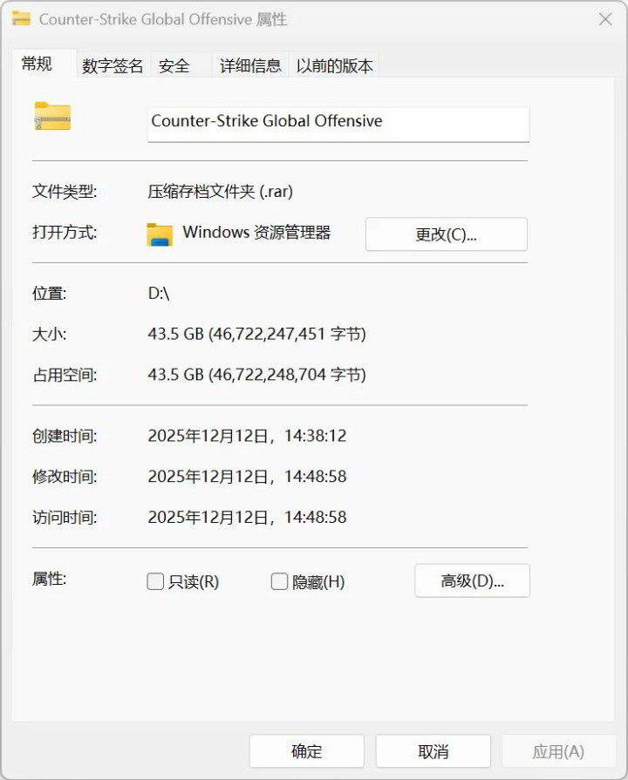Click the 修改时间: label
This screenshot has width=628, height=780.
pos(65,477)
